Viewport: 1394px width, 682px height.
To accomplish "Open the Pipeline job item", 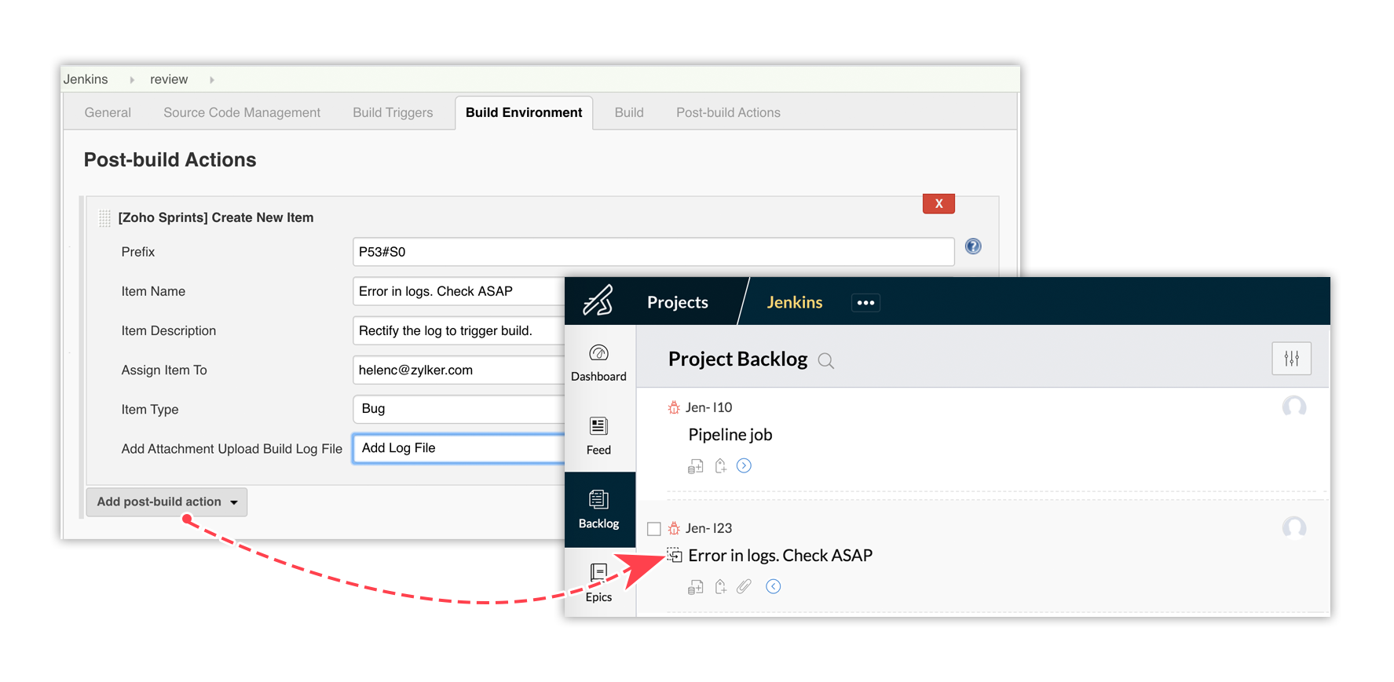I will [x=730, y=435].
